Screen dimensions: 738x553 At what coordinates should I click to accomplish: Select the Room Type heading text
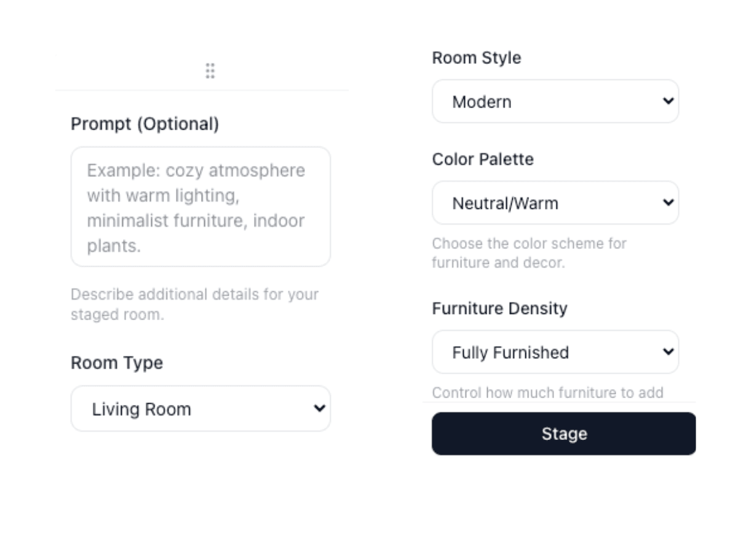117,363
